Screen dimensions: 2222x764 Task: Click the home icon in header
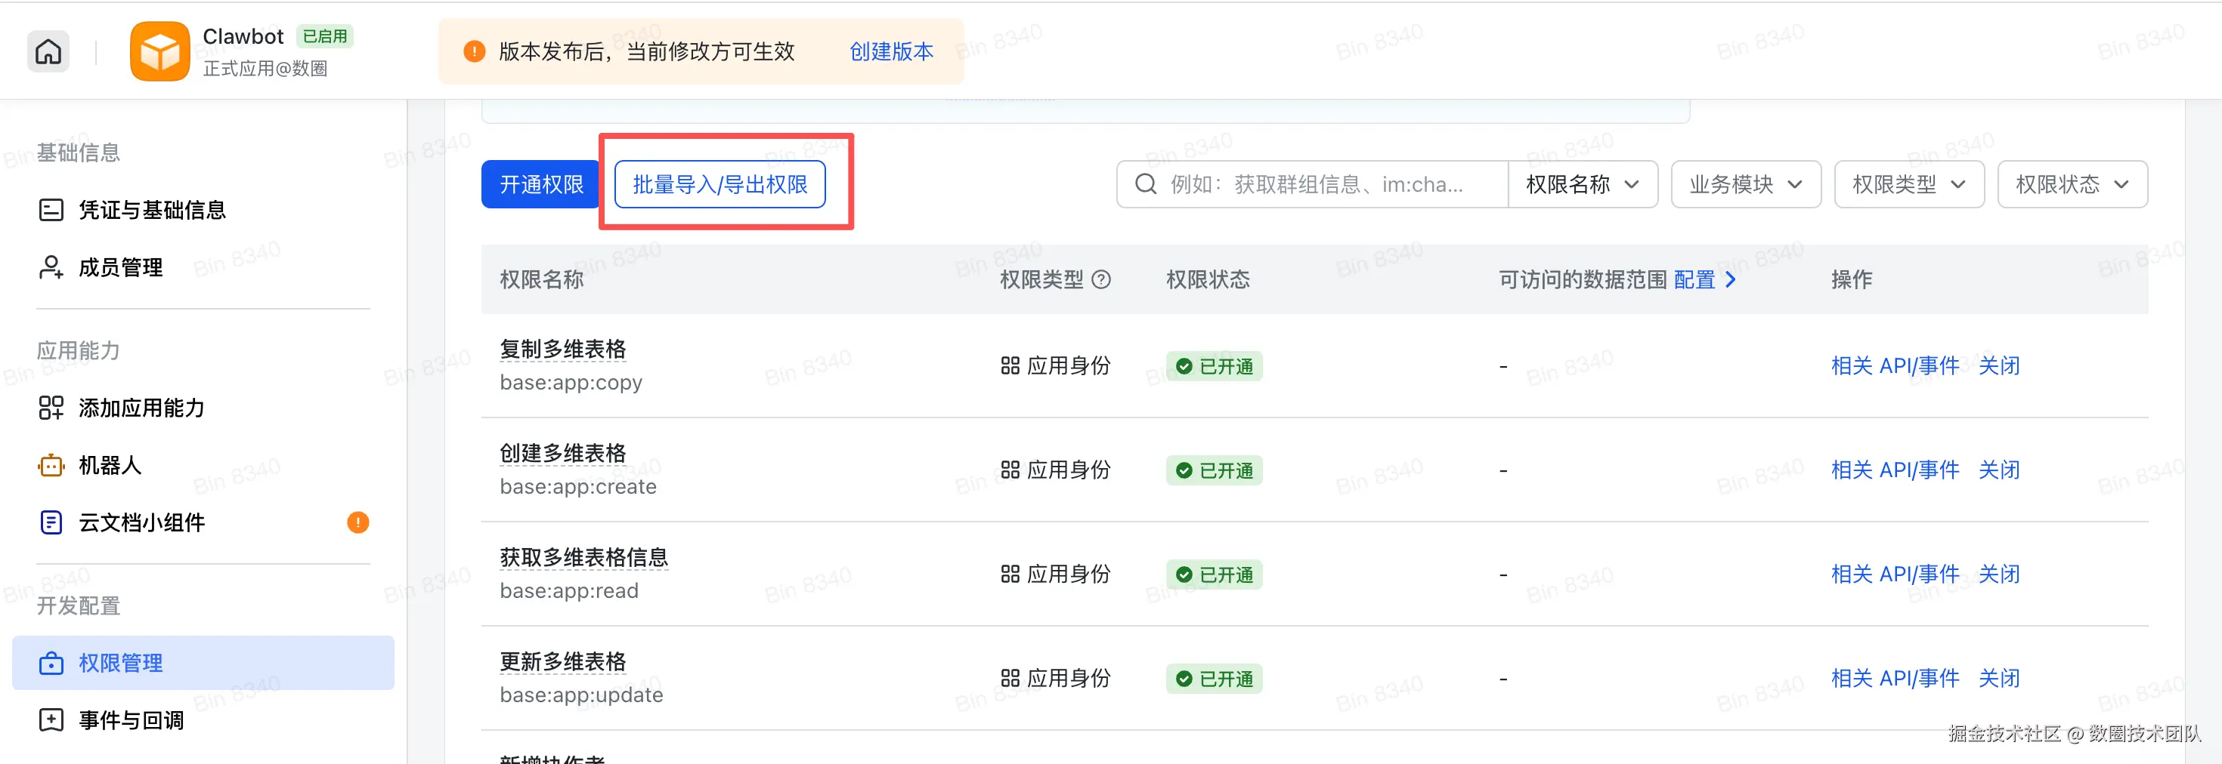(x=48, y=51)
